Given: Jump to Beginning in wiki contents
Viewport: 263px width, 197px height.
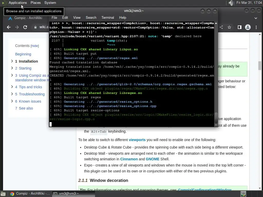Looking at the screenshot, I should pos(23,54).
